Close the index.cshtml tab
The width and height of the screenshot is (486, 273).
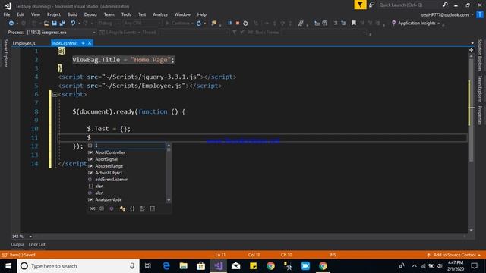[x=90, y=43]
